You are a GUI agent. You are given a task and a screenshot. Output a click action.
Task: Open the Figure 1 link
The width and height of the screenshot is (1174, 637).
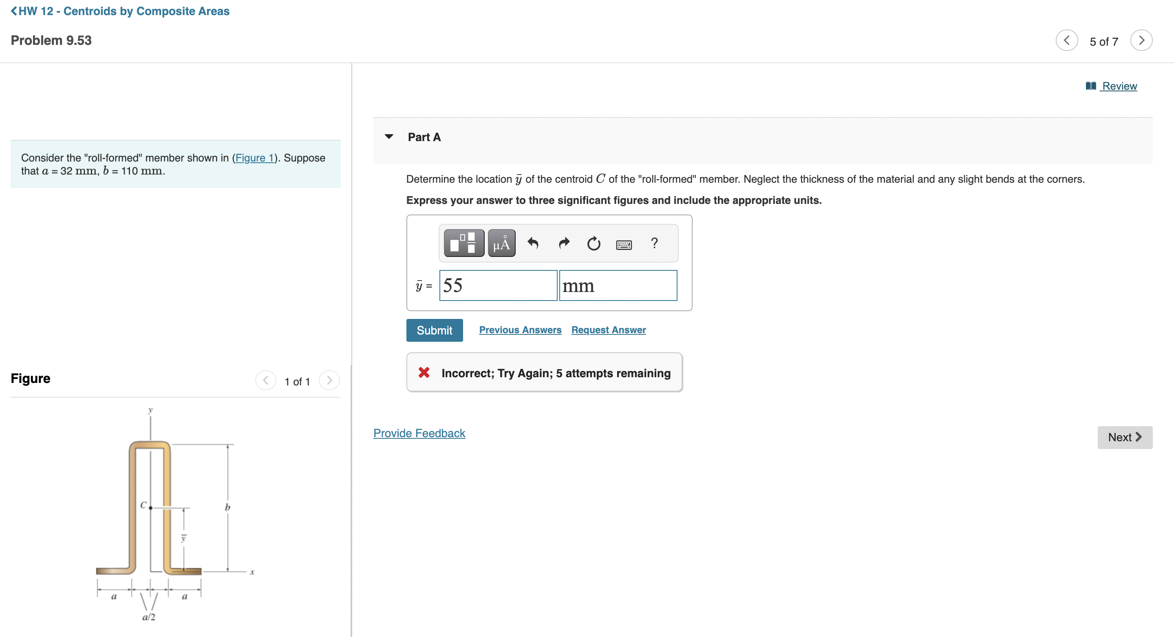tap(254, 158)
